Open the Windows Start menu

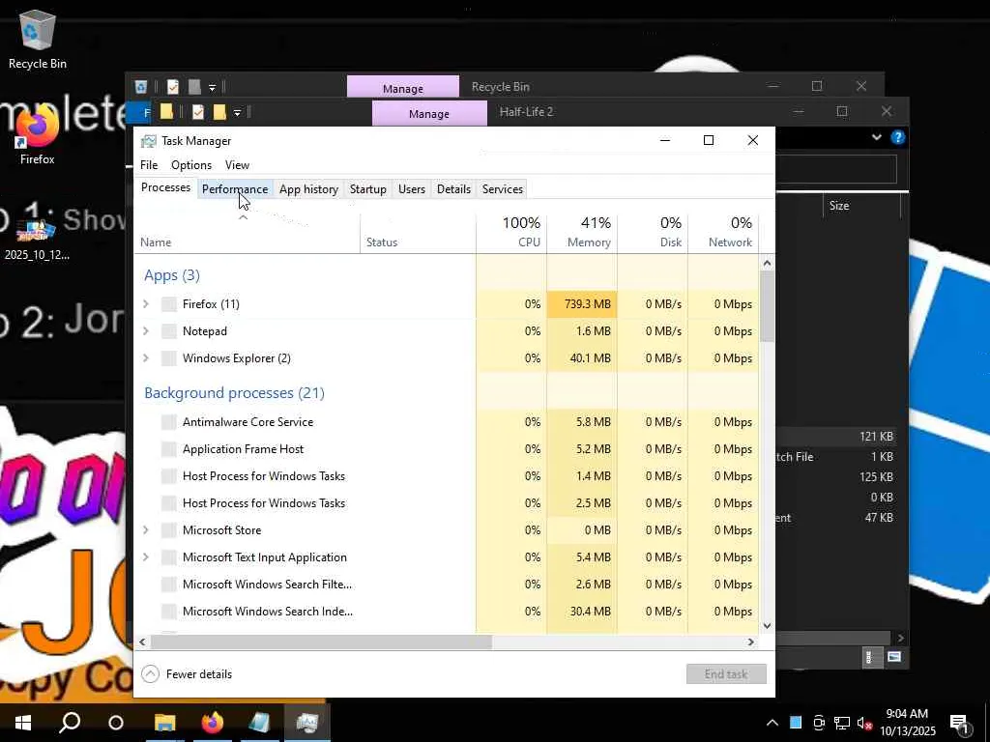23,723
